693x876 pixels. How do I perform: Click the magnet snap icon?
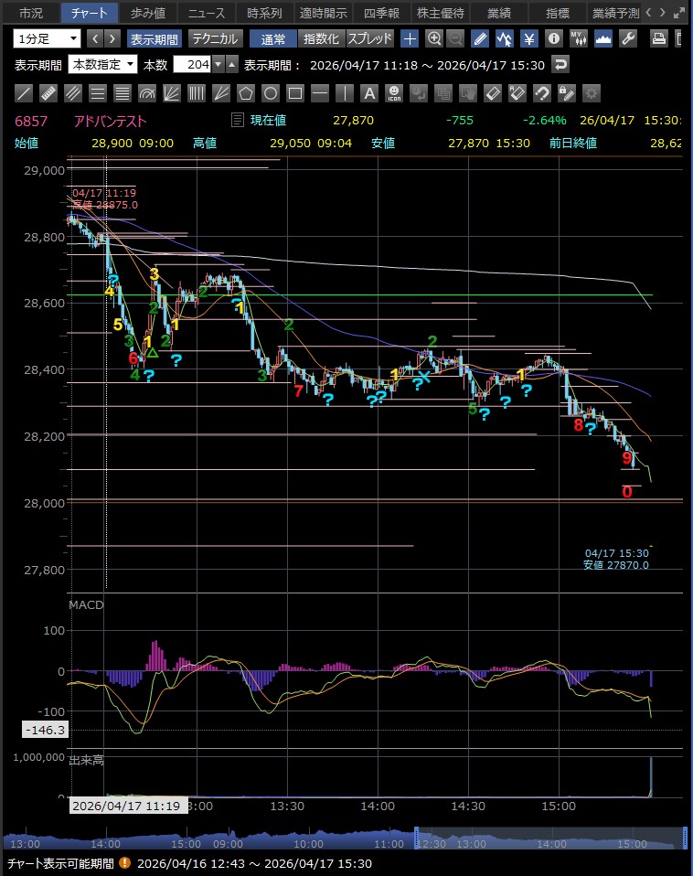click(x=541, y=93)
